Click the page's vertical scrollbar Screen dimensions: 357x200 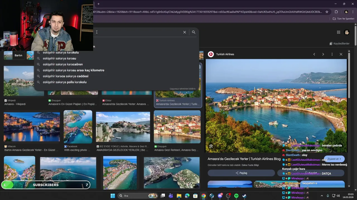pyautogui.click(x=355, y=36)
